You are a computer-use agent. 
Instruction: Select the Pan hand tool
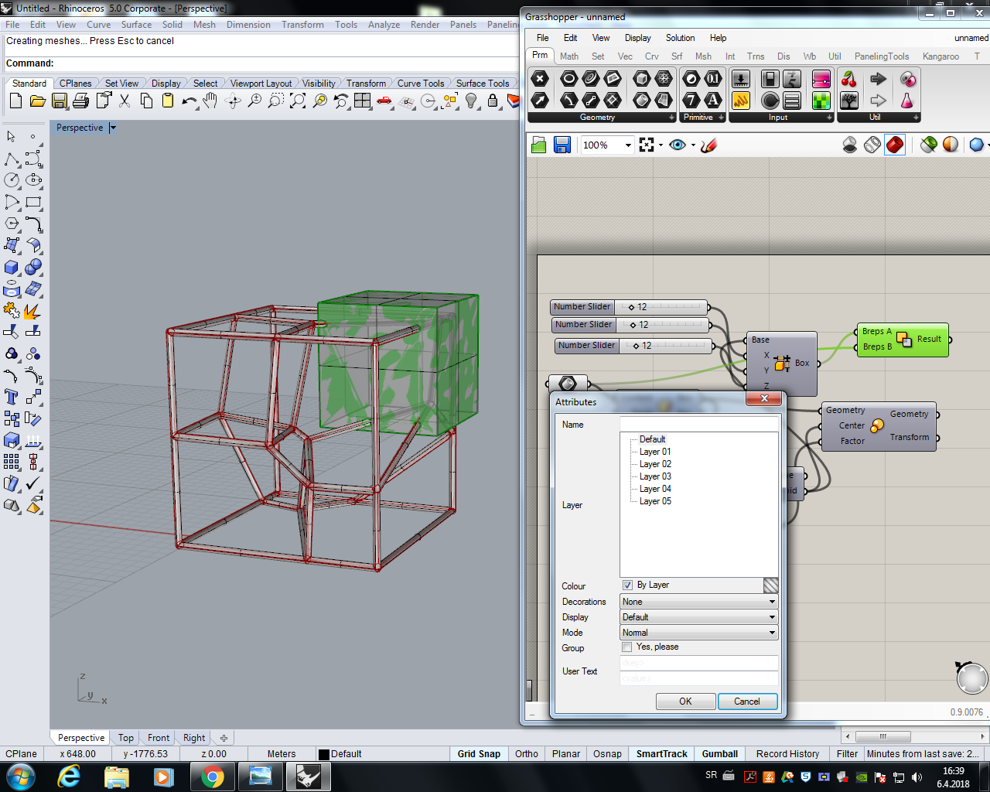(210, 101)
